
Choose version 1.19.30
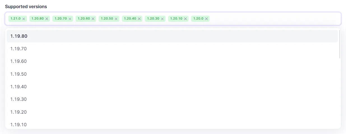click(x=172, y=99)
